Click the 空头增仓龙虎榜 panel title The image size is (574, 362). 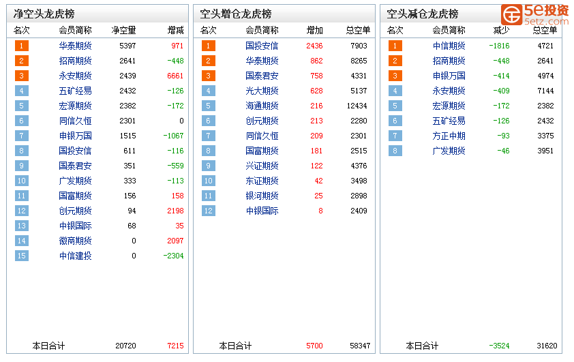(x=236, y=14)
